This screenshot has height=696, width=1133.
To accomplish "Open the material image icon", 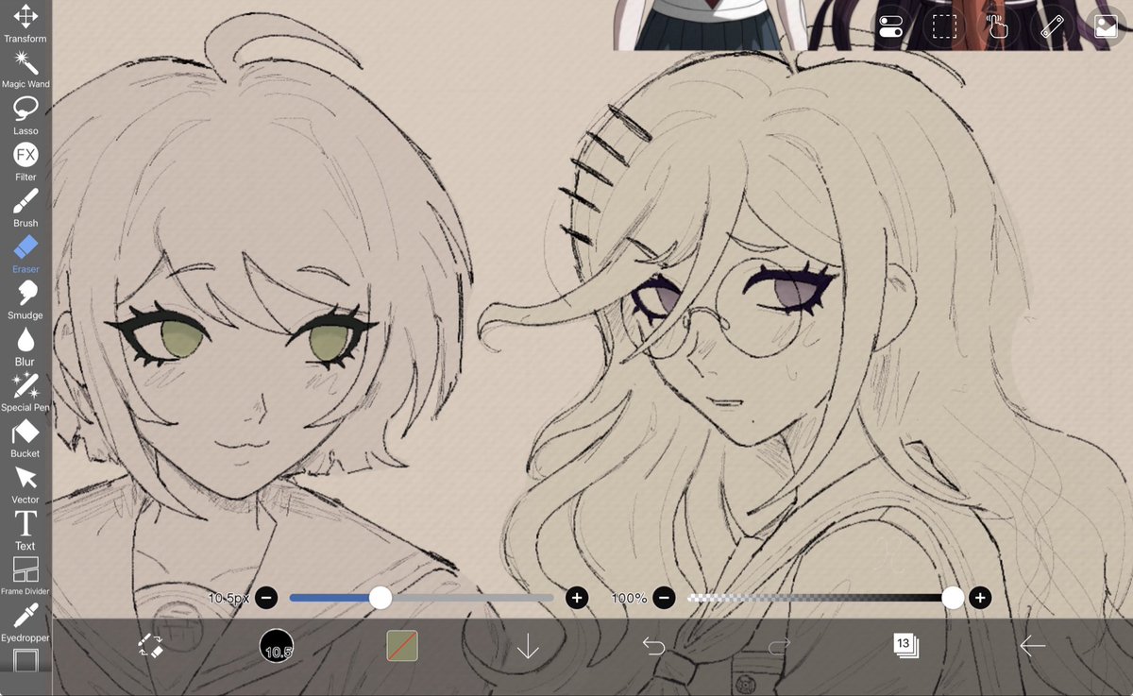I will (x=1106, y=26).
